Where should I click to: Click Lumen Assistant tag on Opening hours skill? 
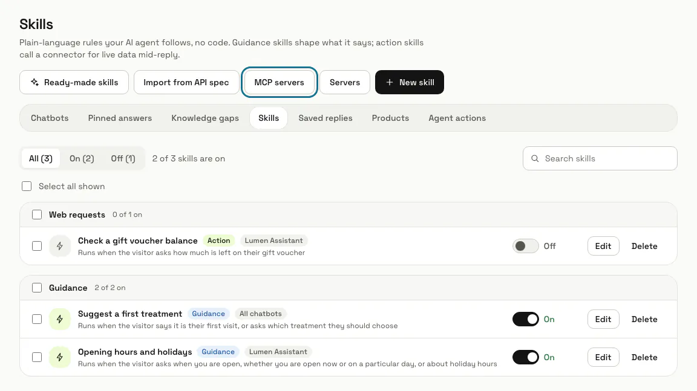point(278,352)
